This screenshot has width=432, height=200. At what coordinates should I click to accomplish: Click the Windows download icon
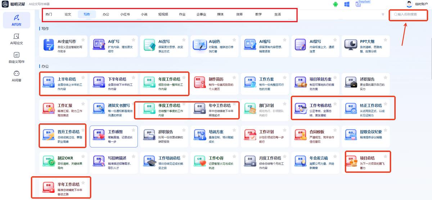click(347, 4)
